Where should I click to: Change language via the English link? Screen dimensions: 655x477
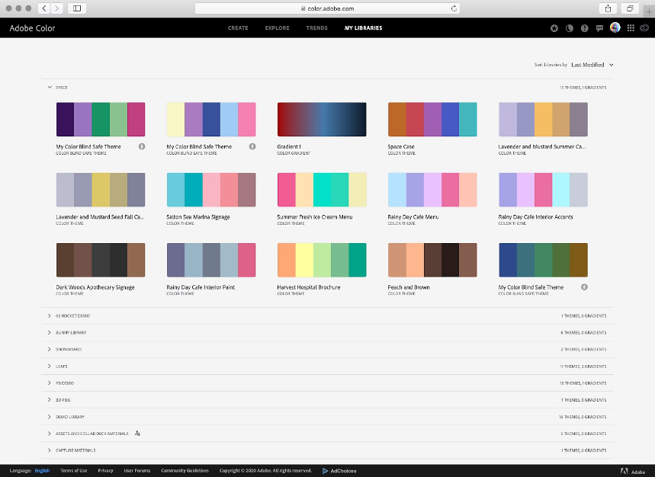(42, 470)
